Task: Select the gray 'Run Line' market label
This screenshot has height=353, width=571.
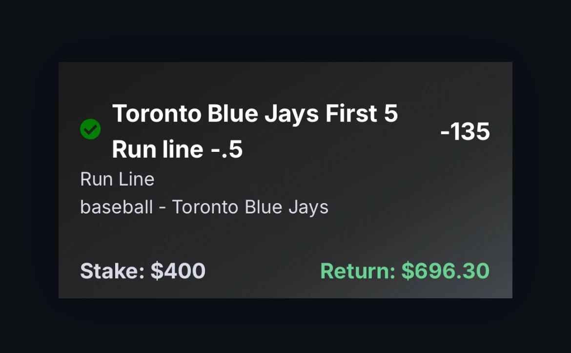Action: 117,179
